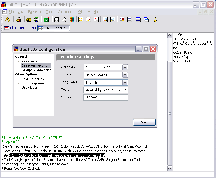This screenshot has width=216, height=178.
Task: Open the Channels Folder toolbar icon
Action: click(29, 20)
